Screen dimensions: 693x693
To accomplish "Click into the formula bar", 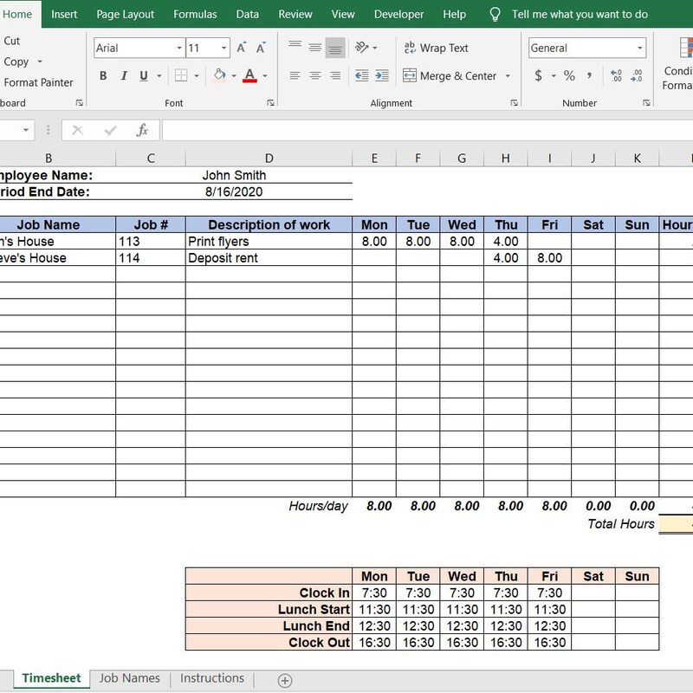I will (427, 130).
